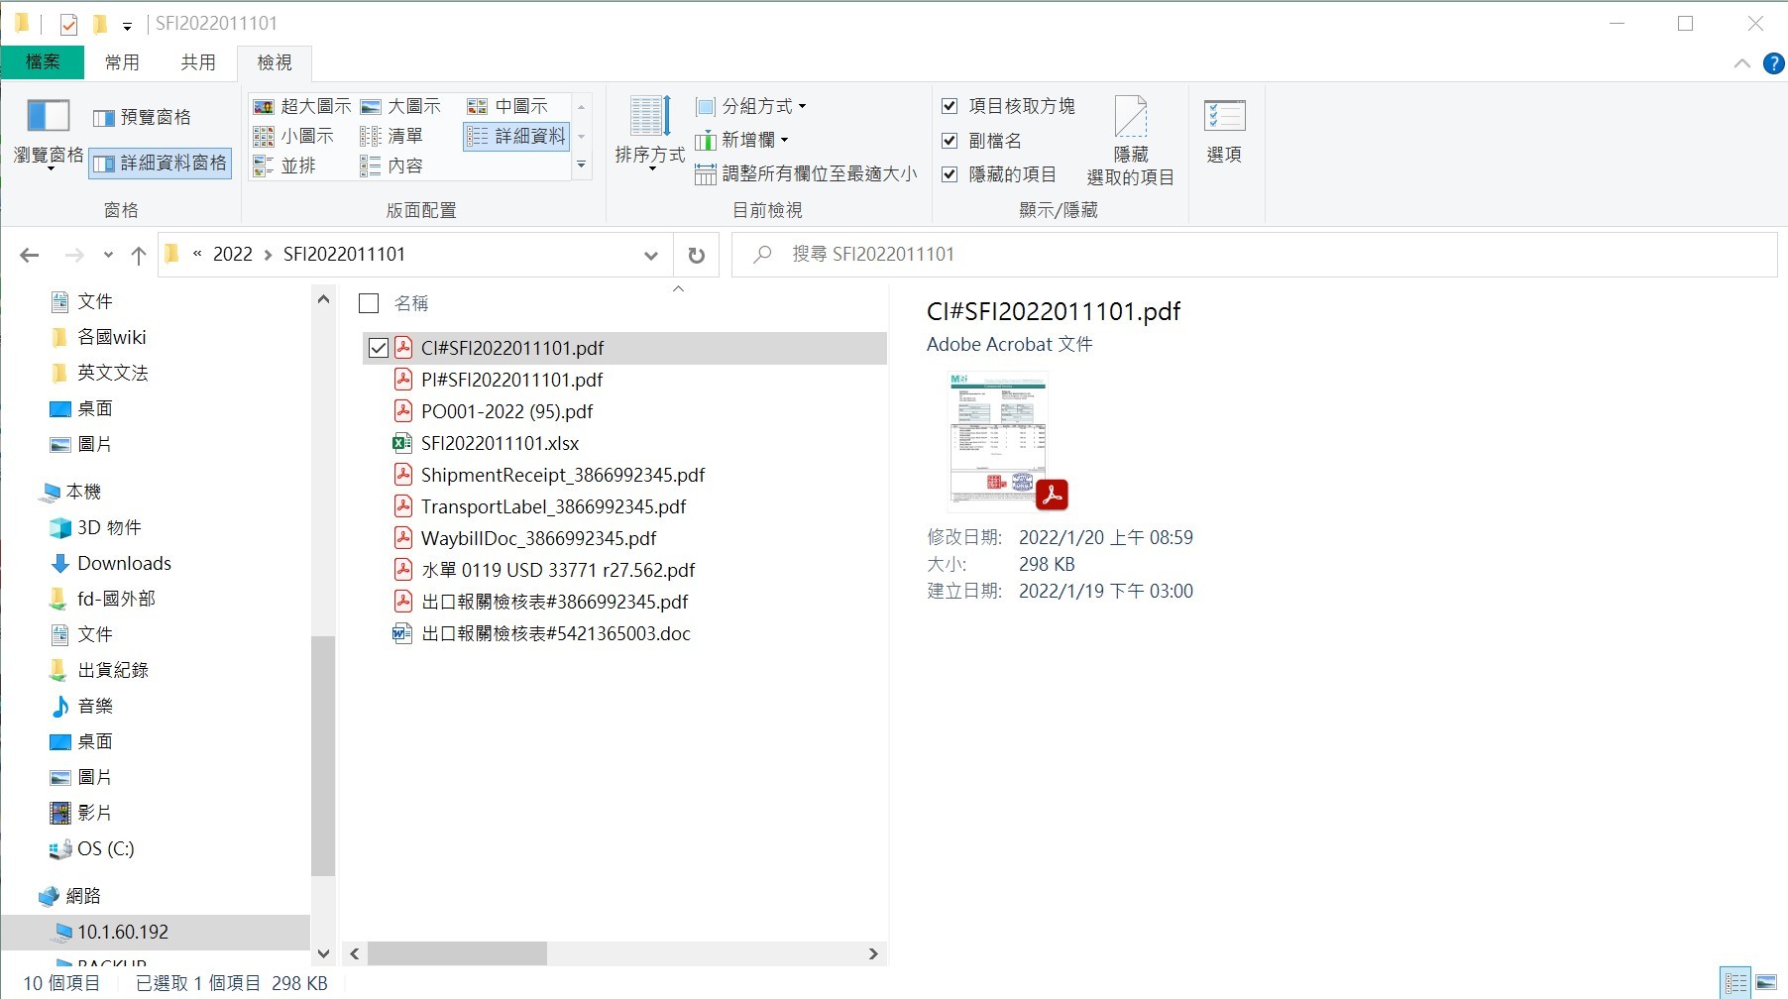Select the 詳細資料 layout option
The image size is (1788, 999).
click(x=516, y=136)
